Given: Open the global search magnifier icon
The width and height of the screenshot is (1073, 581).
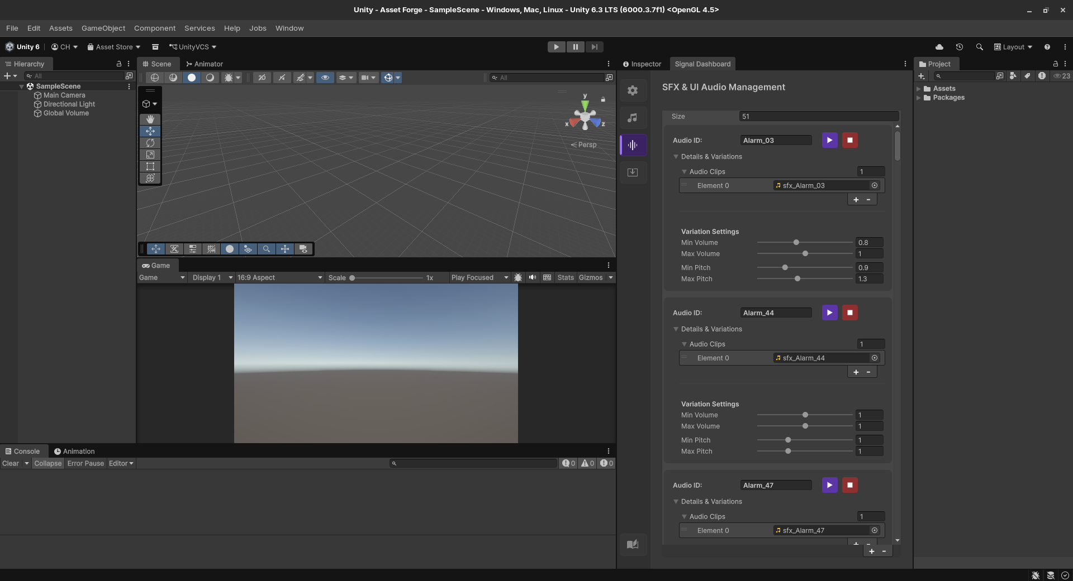Looking at the screenshot, I should (x=980, y=47).
